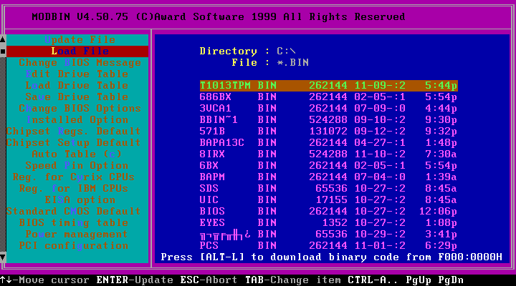
Task: Select Installed Option entry
Action: pos(77,120)
